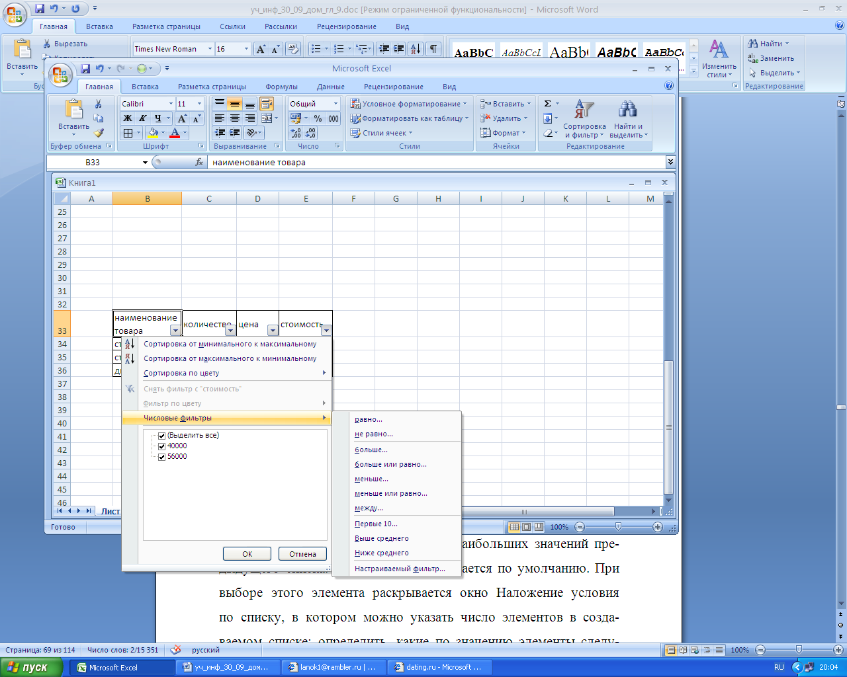Screen dimensions: 847x677
Task: Open filter dropdown for 'количество' column
Action: pyautogui.click(x=230, y=331)
